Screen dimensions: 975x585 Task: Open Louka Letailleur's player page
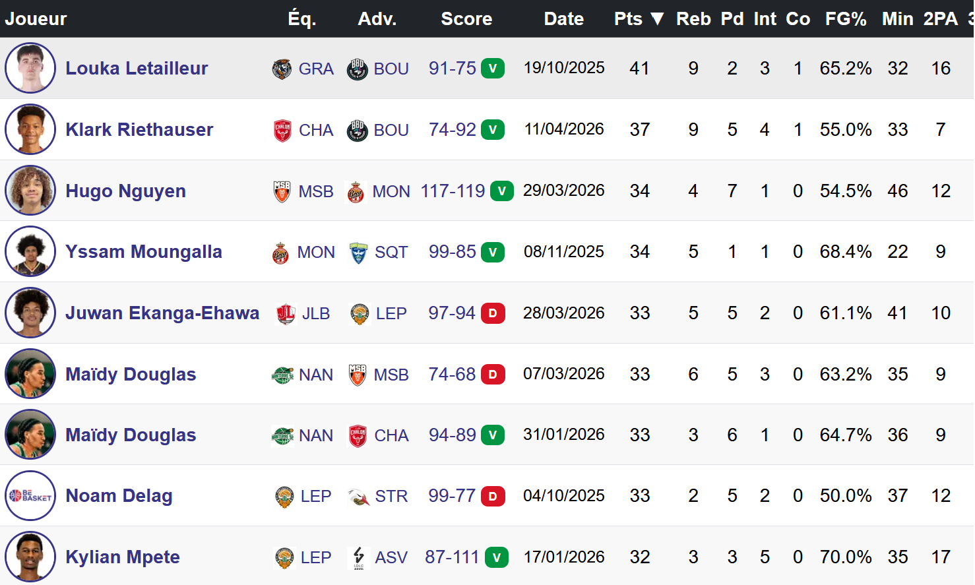point(137,69)
